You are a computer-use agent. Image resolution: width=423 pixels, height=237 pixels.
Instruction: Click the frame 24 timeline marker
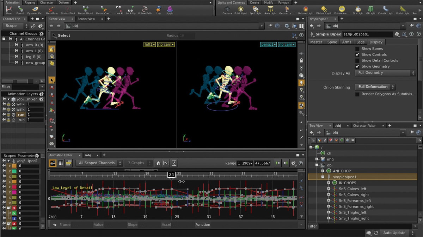[x=171, y=175]
